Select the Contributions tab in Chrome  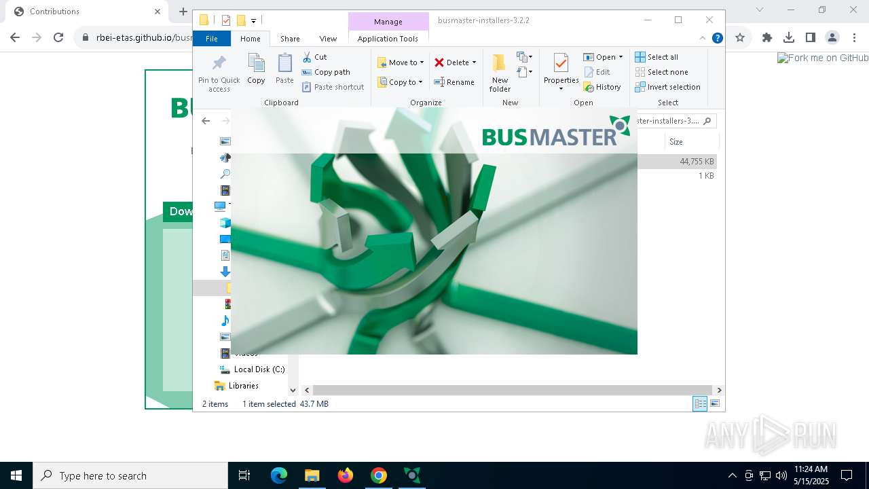click(86, 12)
